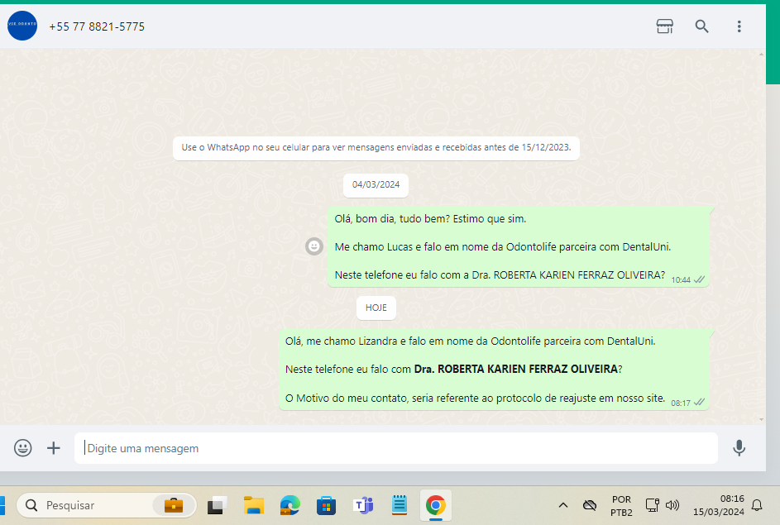Image resolution: width=780 pixels, height=525 pixels.
Task: Open the business catalog store icon
Action: [x=664, y=26]
